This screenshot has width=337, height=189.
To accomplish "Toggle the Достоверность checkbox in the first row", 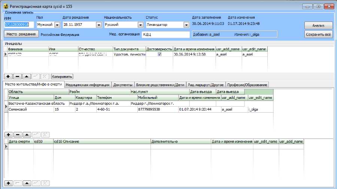I will coord(160,54).
